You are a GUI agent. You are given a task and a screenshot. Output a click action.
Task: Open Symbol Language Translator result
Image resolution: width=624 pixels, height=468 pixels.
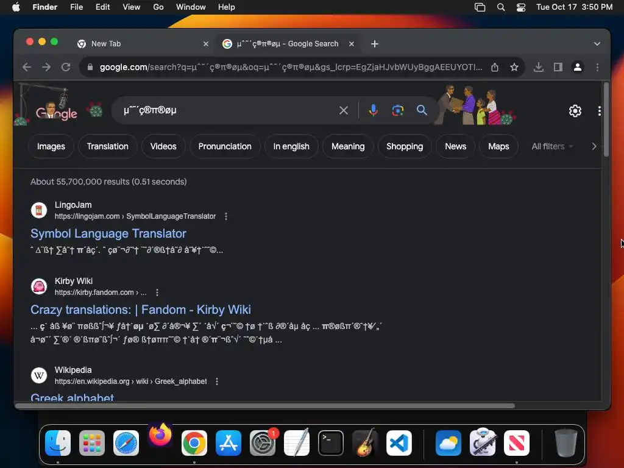click(108, 233)
